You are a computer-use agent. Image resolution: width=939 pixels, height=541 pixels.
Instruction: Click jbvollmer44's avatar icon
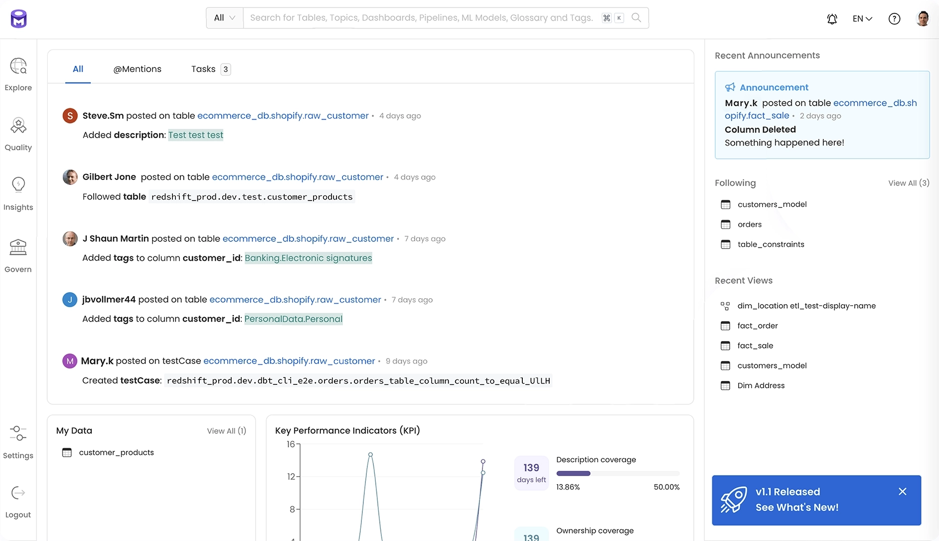70,300
